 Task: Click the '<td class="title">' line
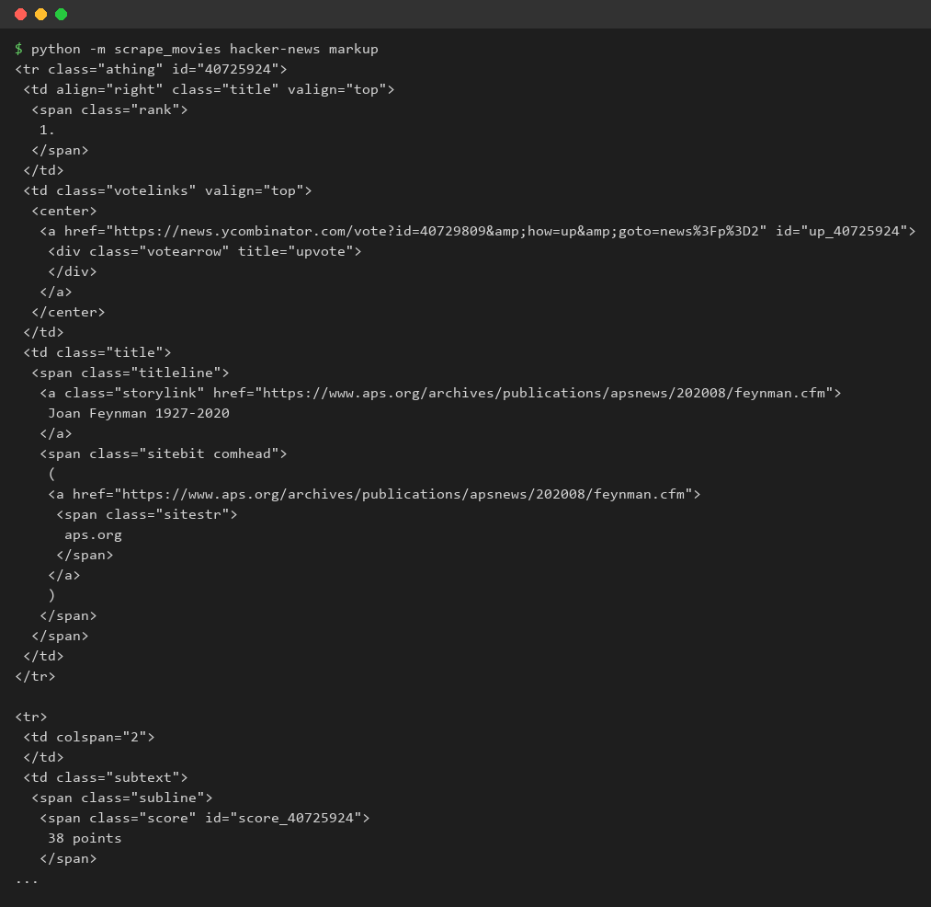[x=97, y=352]
